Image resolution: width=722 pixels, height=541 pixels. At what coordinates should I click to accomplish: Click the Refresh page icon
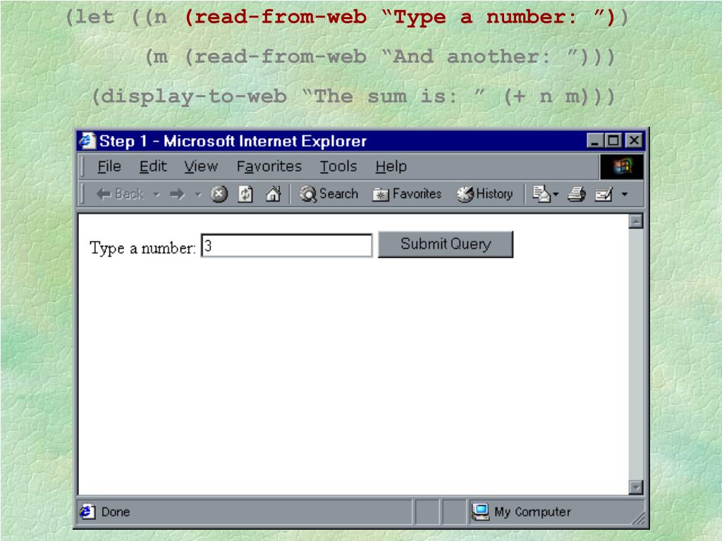(x=245, y=194)
